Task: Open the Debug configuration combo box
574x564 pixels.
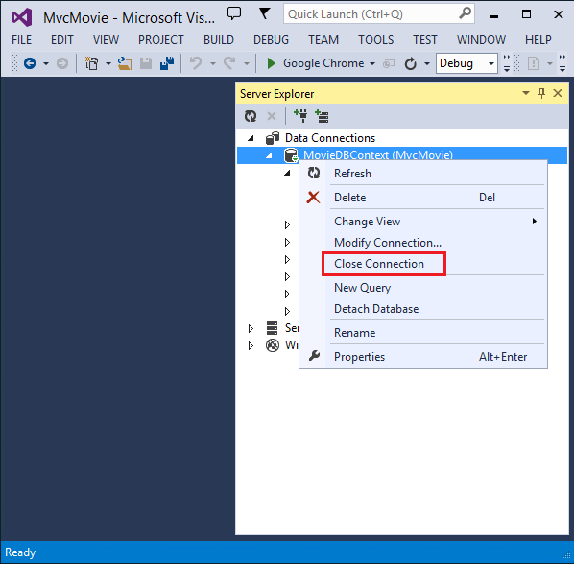Action: [466, 63]
